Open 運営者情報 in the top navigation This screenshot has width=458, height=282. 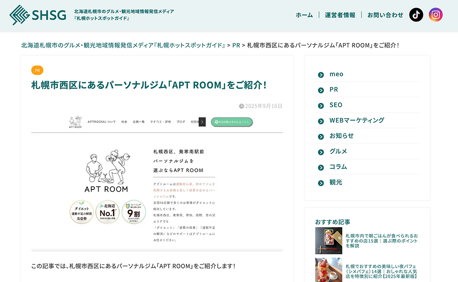(340, 15)
